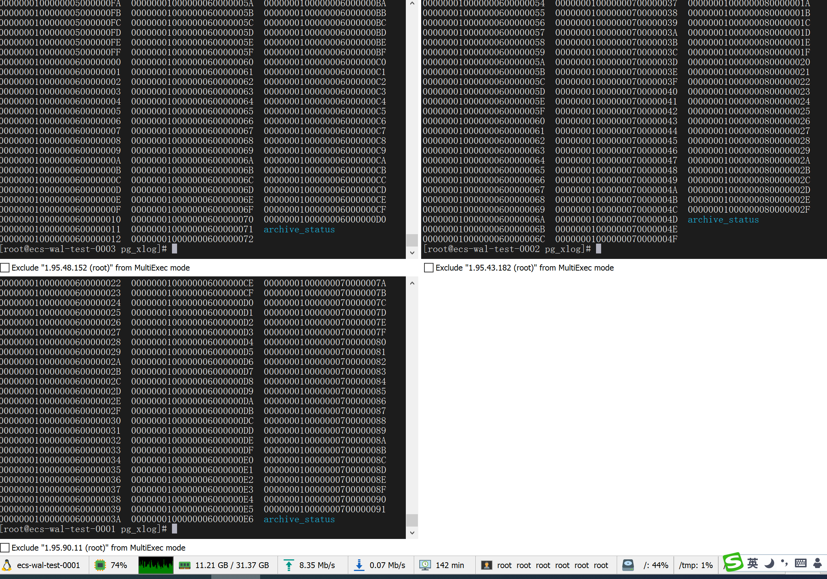Click the uptime monitor clock icon
Viewport: 827px width, 579px height.
point(425,565)
